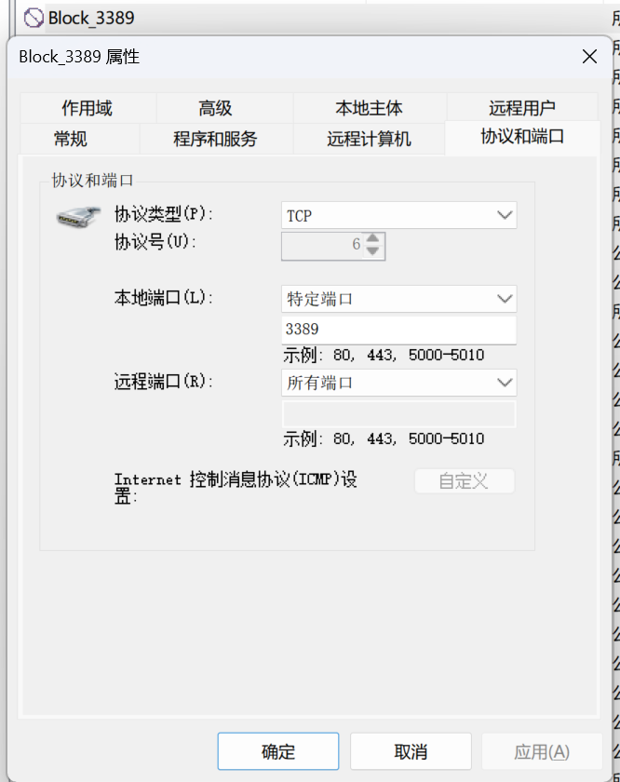Image resolution: width=620 pixels, height=782 pixels.
Task: Open the 高级 tab
Action: [x=215, y=108]
